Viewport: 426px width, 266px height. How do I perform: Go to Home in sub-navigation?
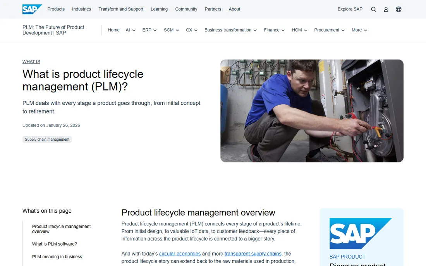(x=113, y=30)
